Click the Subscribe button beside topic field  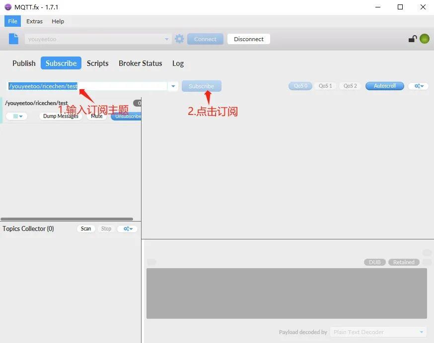tap(202, 86)
